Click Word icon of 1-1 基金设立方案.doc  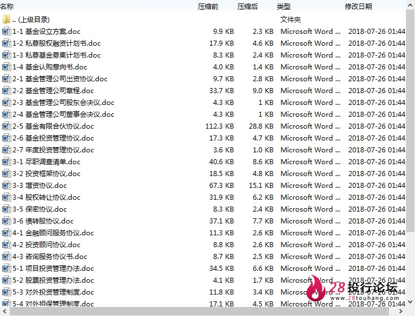pyautogui.click(x=6, y=31)
